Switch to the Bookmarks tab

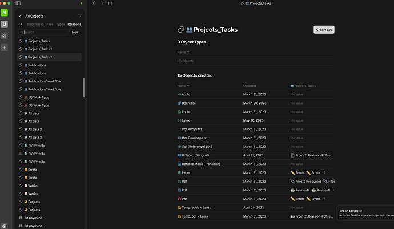(x=35, y=24)
